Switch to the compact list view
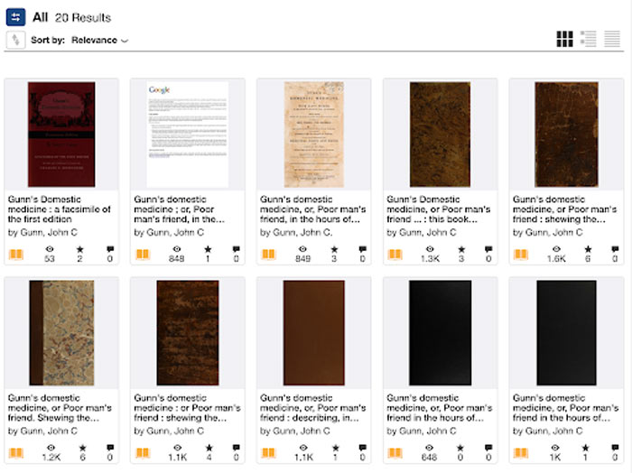Image resolution: width=632 pixels, height=473 pixels. [612, 39]
